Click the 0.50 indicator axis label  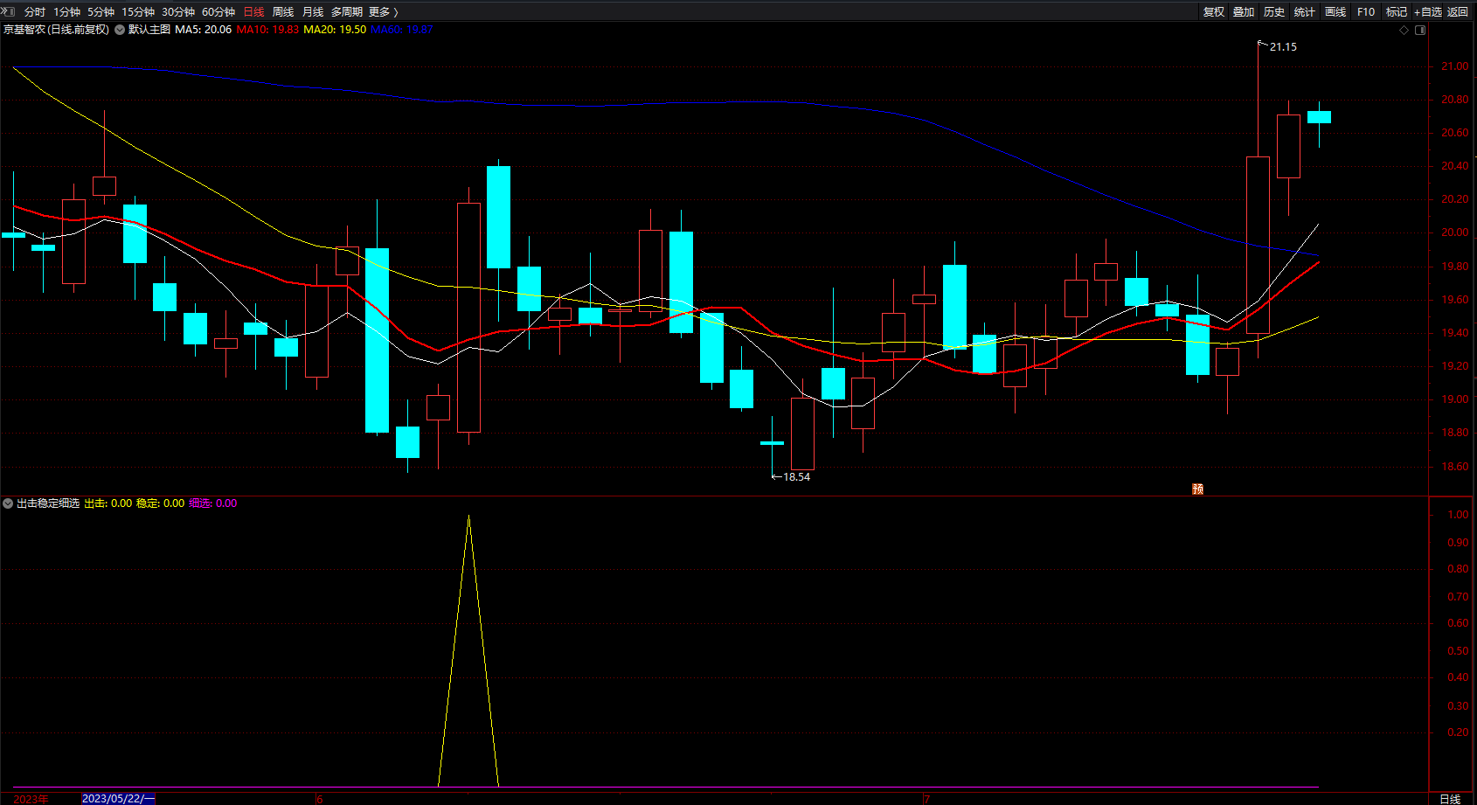pyautogui.click(x=1458, y=651)
